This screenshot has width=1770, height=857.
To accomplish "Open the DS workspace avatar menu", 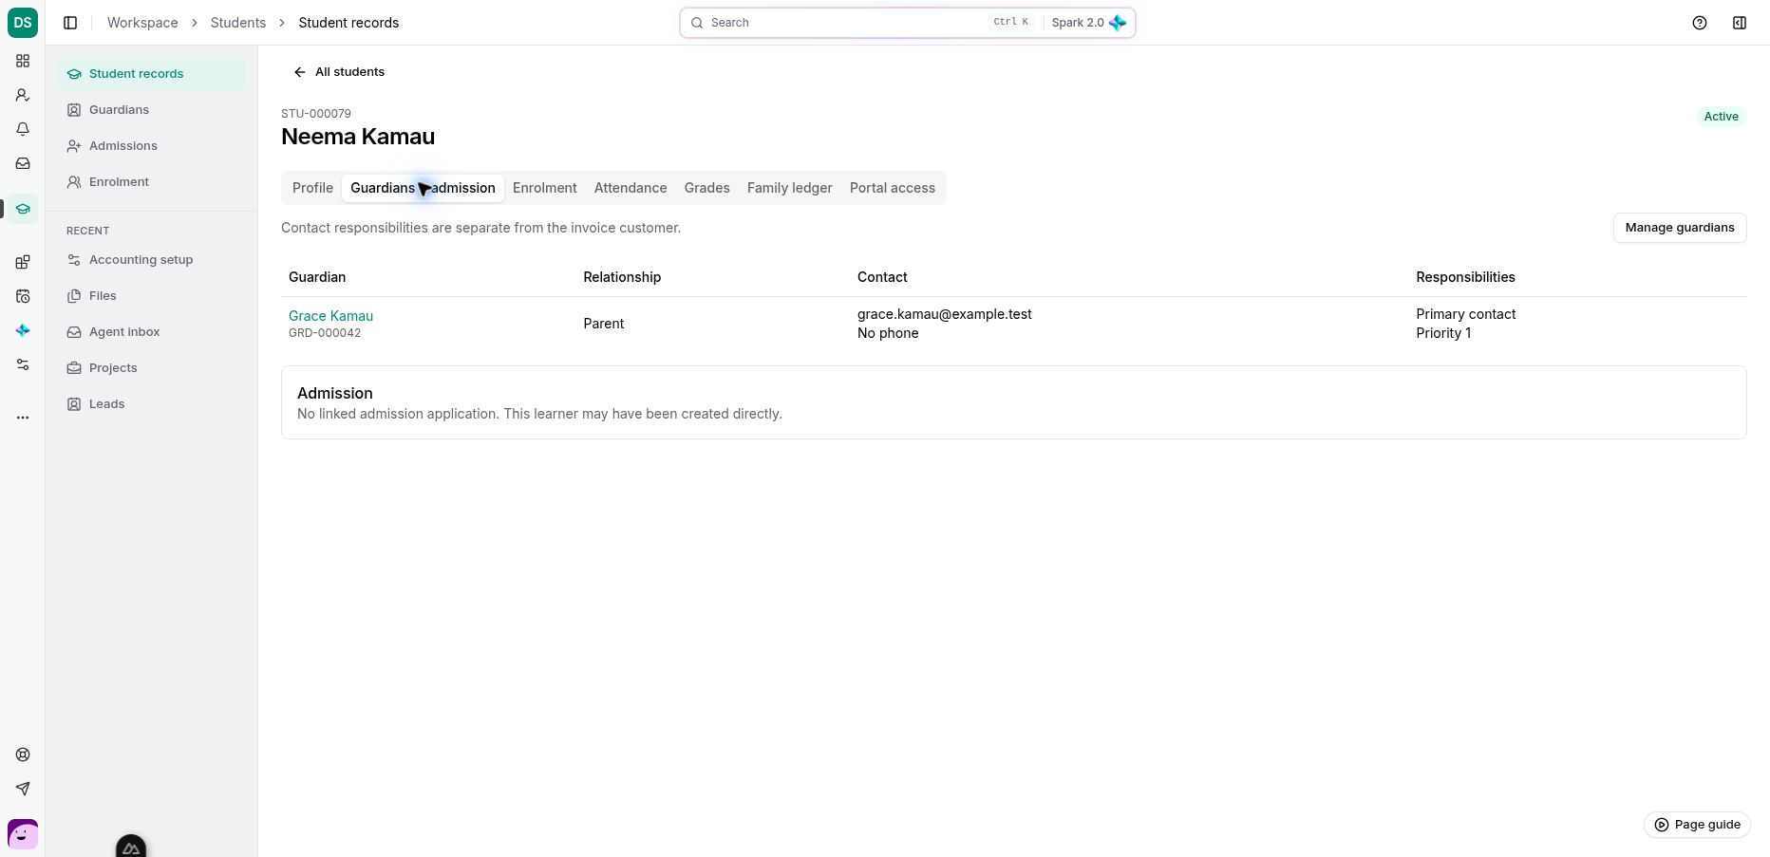I will 23,23.
